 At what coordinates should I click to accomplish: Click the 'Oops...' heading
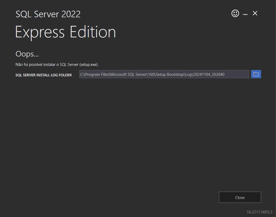[x=27, y=54]
